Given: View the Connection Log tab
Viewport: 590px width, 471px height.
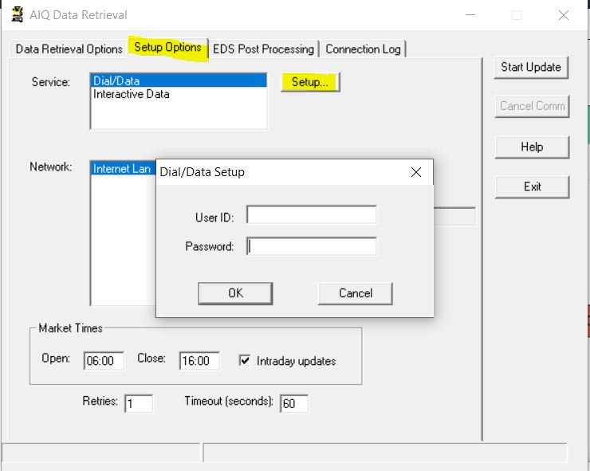Looking at the screenshot, I should coord(363,49).
